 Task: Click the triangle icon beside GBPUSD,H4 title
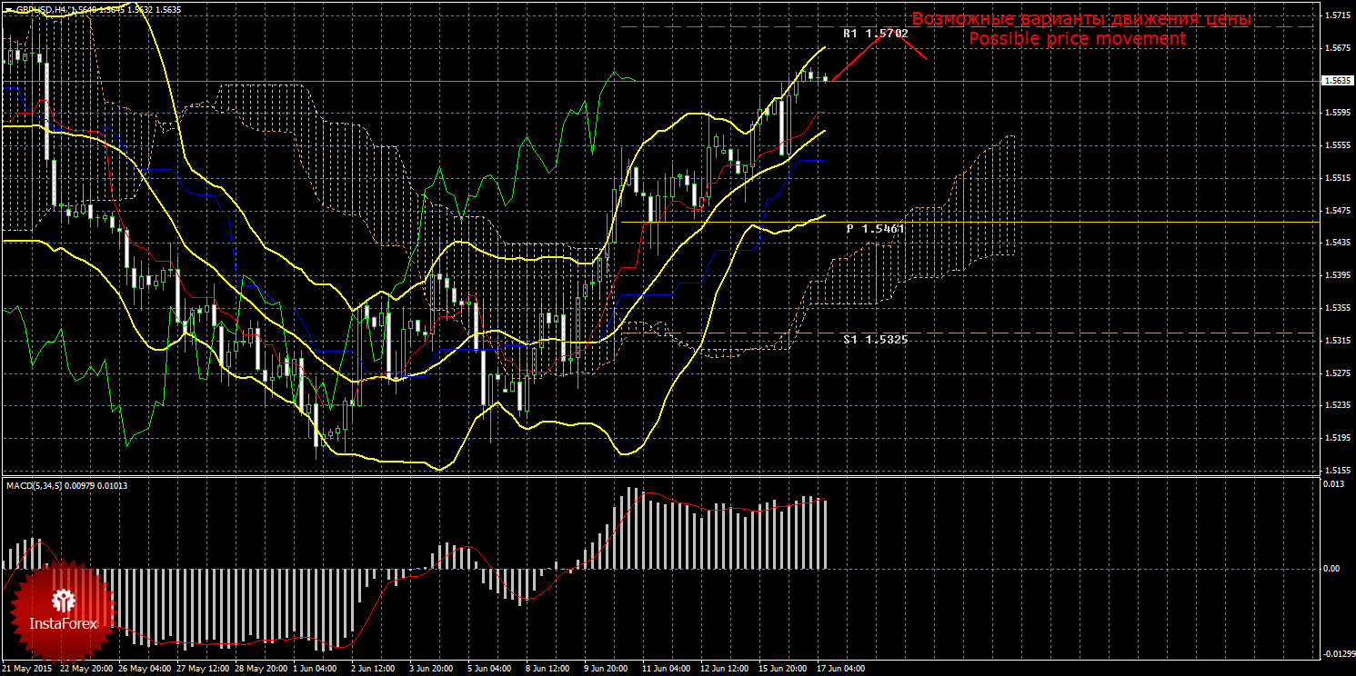(x=7, y=9)
